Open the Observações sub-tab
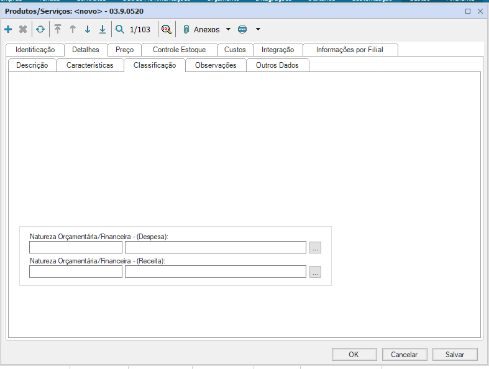489x369 pixels. (216, 65)
